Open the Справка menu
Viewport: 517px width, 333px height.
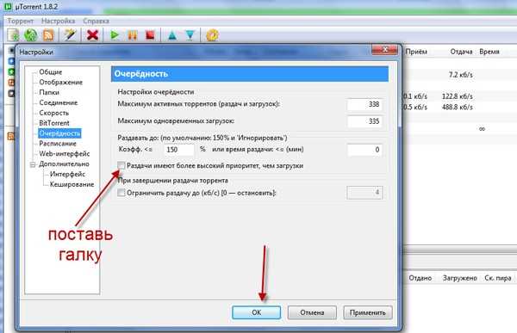96,21
